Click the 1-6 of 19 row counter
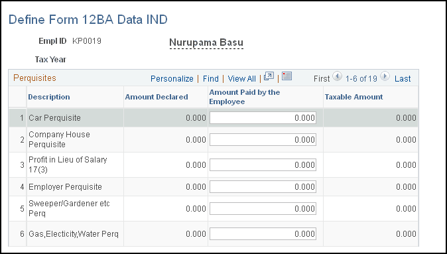447x254 pixels. click(361, 79)
